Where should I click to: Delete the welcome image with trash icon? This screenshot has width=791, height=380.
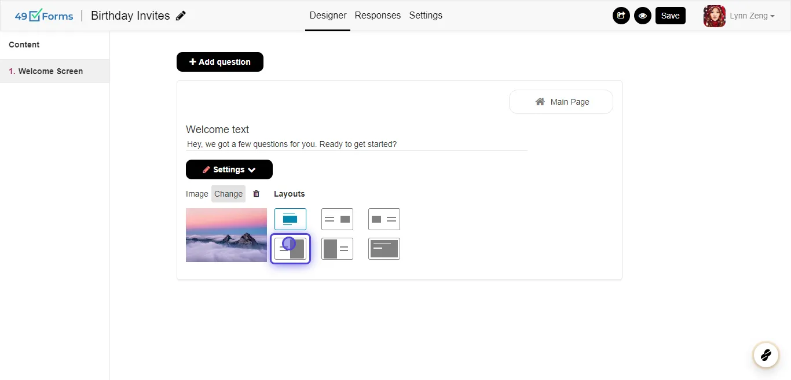(x=257, y=194)
